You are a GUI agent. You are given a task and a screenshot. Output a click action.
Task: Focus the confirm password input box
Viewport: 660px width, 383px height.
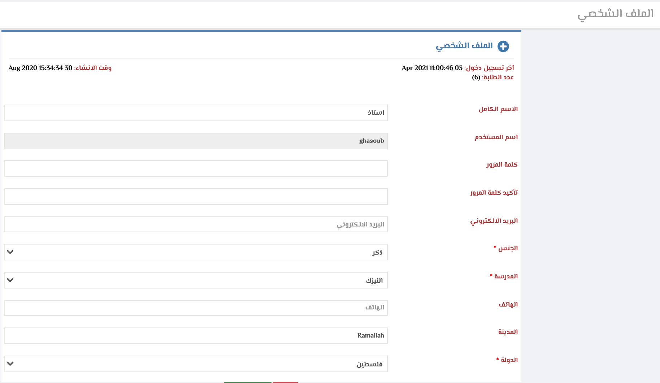point(196,197)
